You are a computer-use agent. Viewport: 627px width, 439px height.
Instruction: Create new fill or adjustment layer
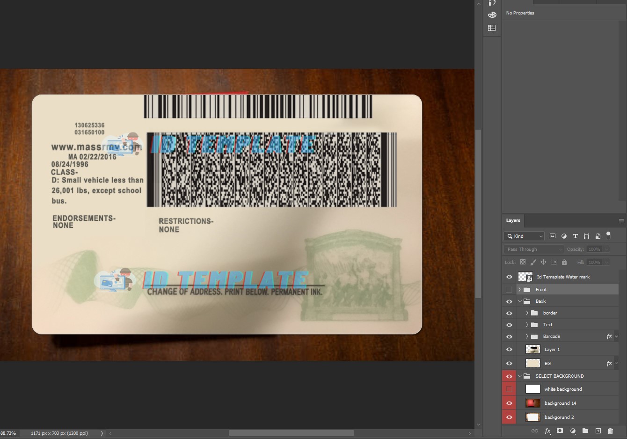click(573, 431)
